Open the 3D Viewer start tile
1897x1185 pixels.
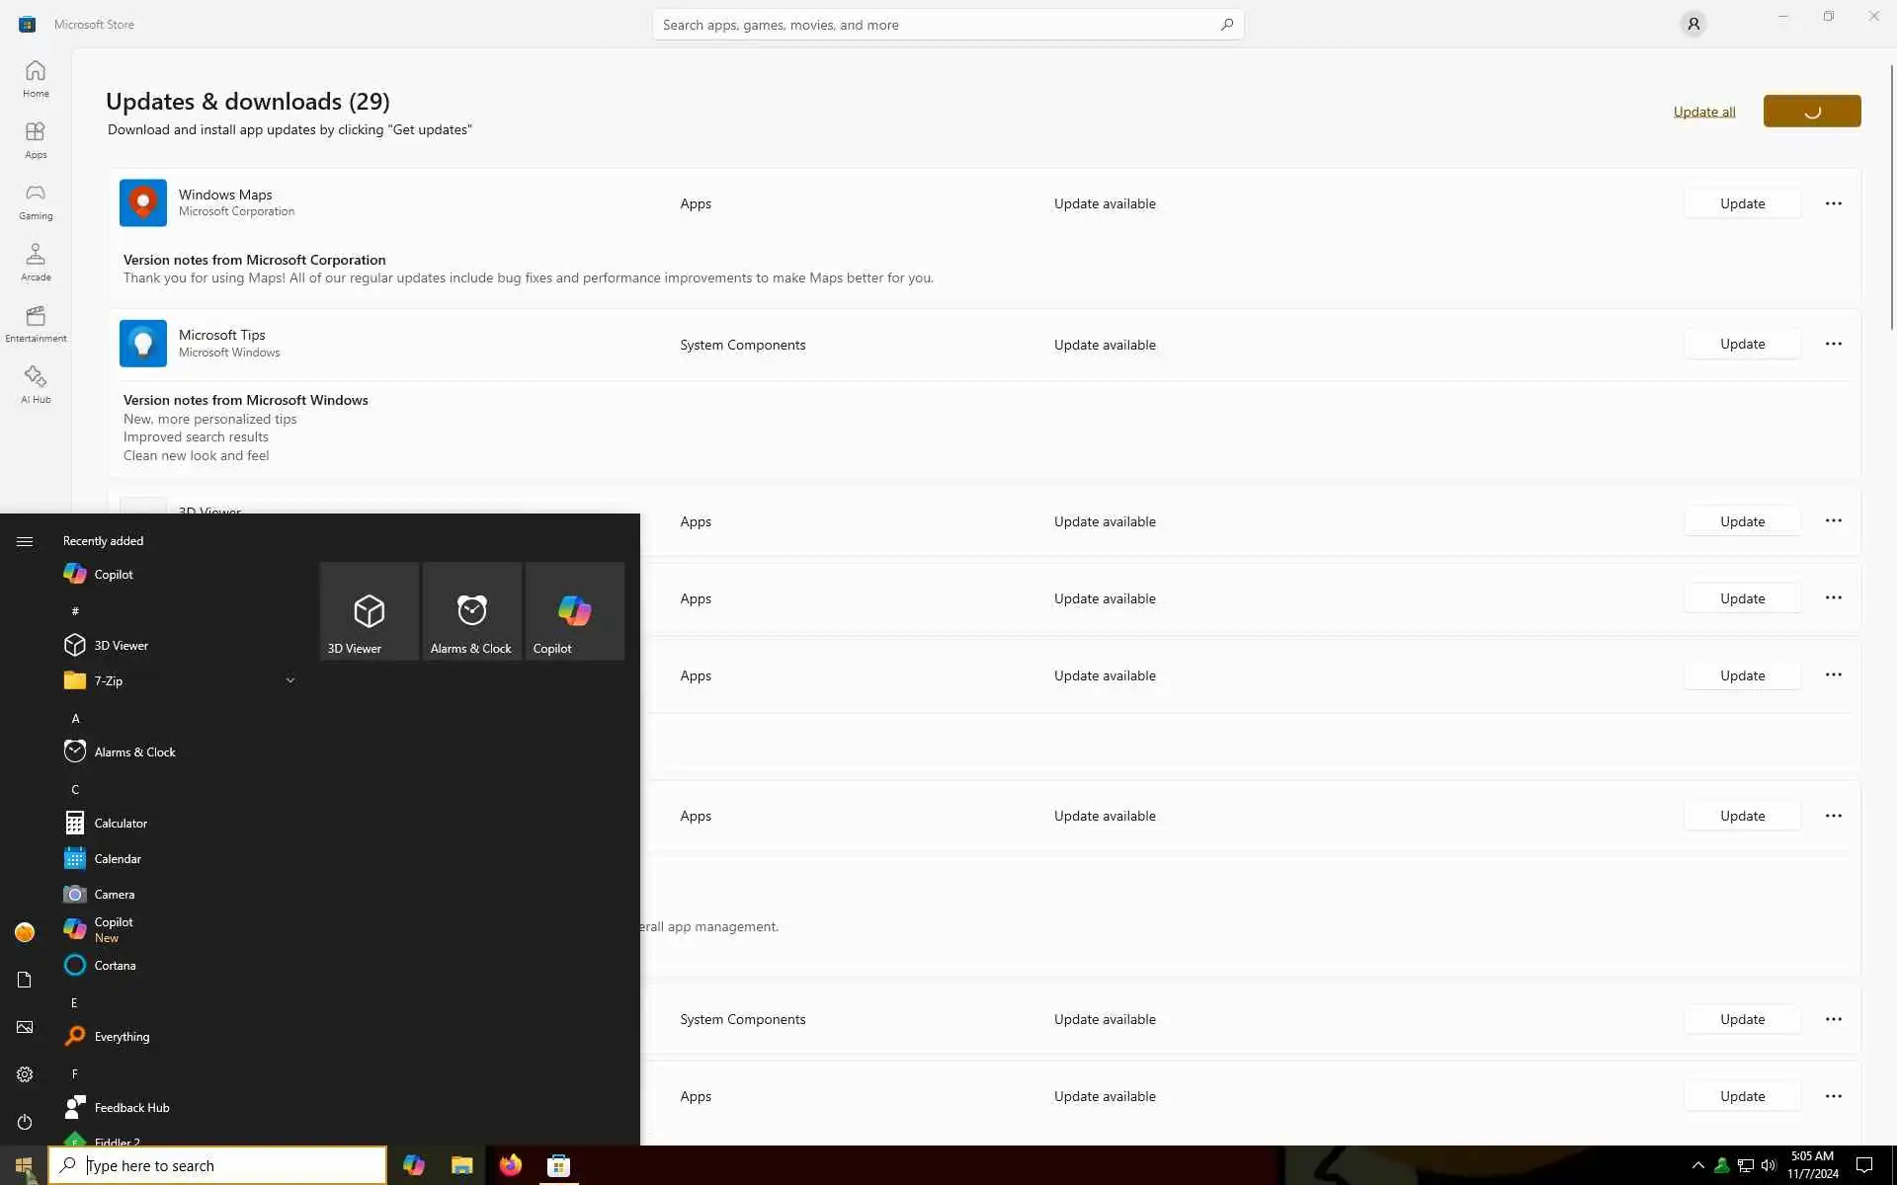click(369, 611)
